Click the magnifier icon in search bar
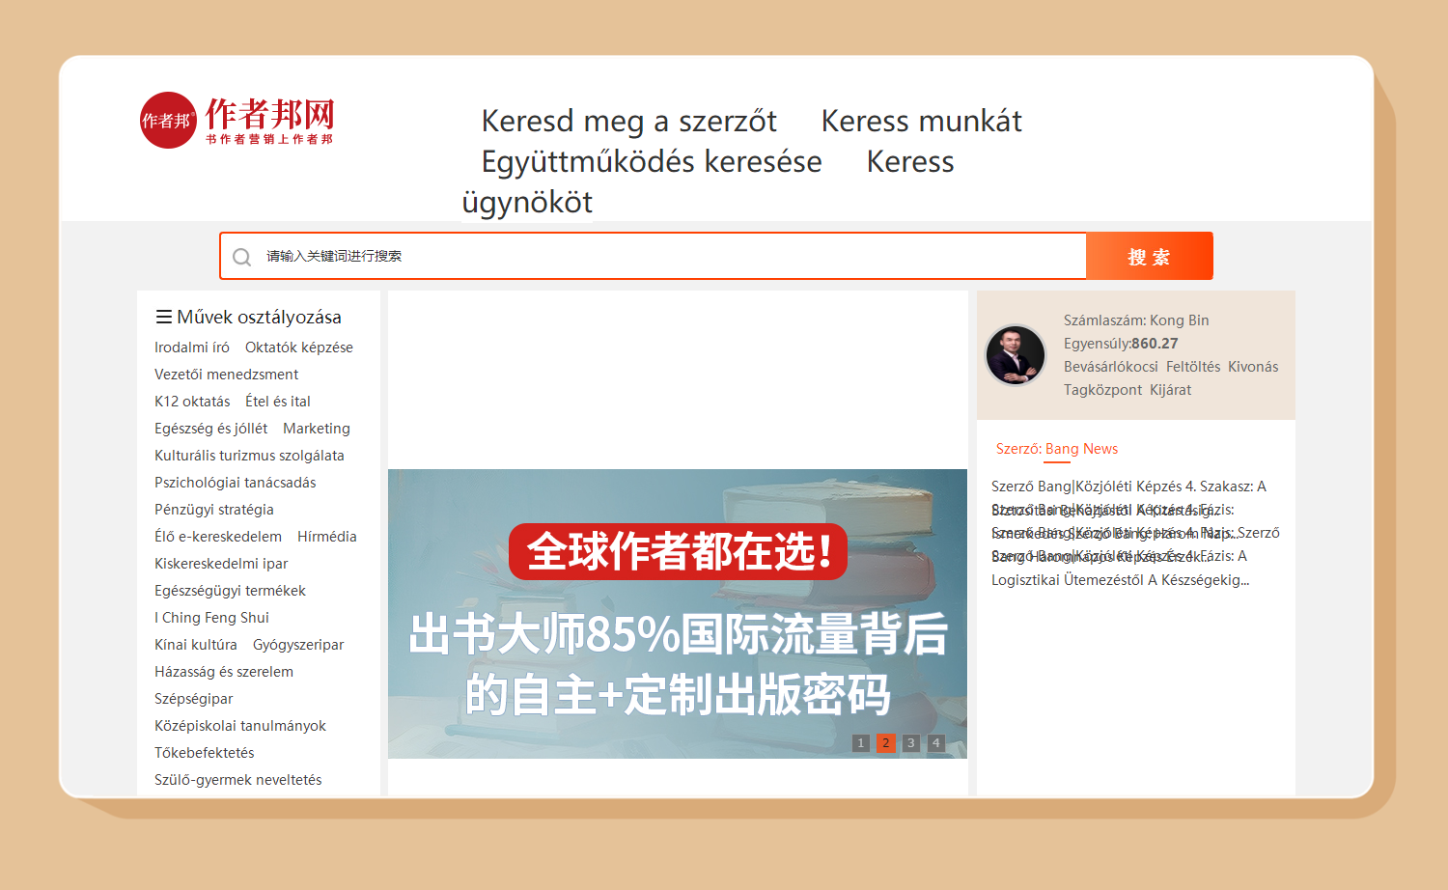1448x890 pixels. tap(242, 257)
